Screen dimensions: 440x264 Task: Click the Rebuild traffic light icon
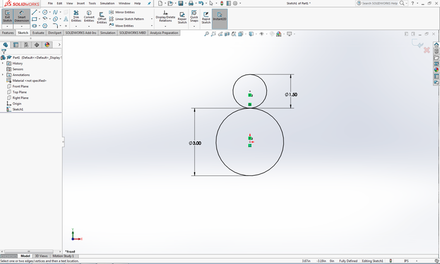click(x=222, y=3)
